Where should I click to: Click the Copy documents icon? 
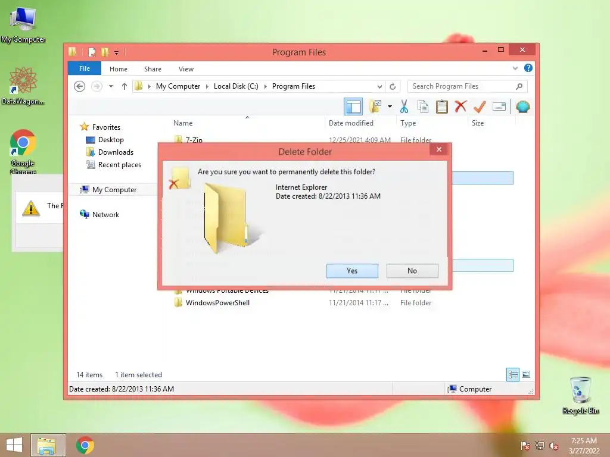tap(423, 107)
